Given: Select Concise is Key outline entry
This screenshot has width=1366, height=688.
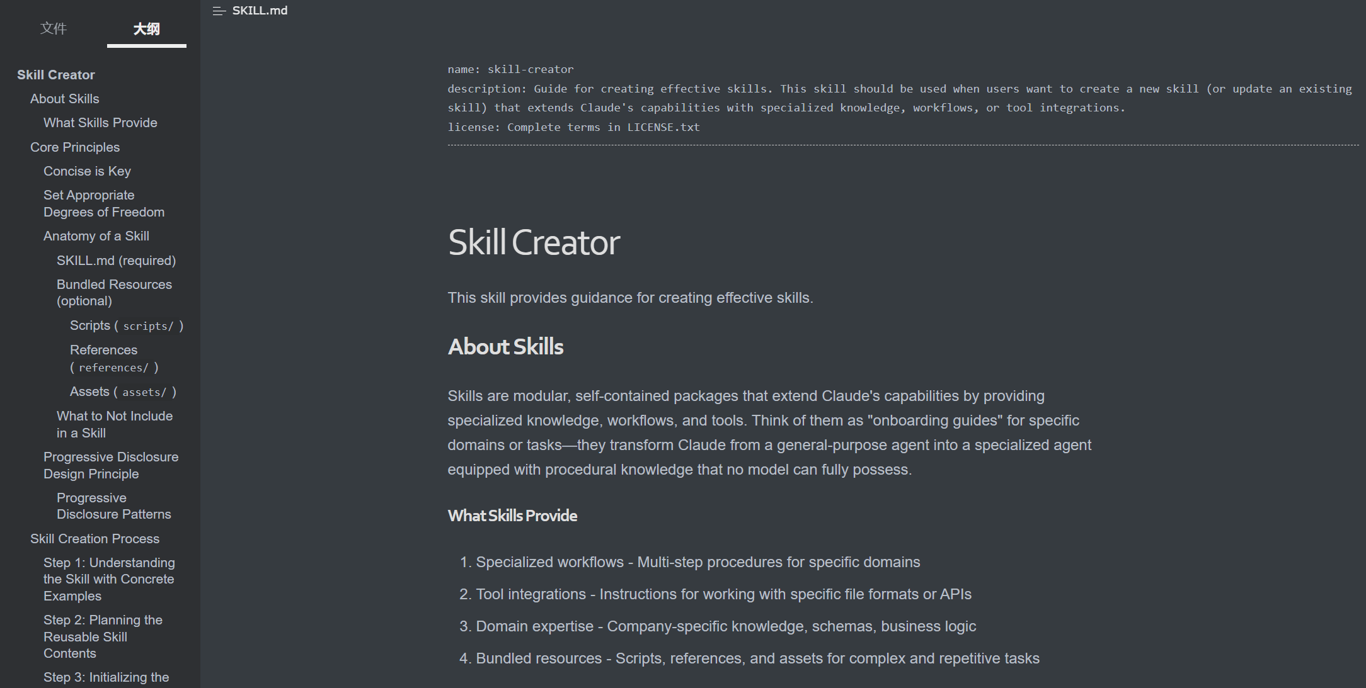Looking at the screenshot, I should [x=87, y=171].
